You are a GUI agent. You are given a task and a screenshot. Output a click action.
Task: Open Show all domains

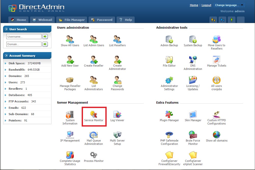[x=217, y=136]
